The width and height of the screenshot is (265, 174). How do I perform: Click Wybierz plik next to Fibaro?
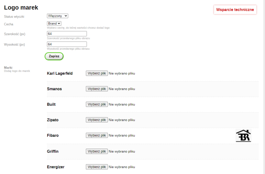[97, 135]
